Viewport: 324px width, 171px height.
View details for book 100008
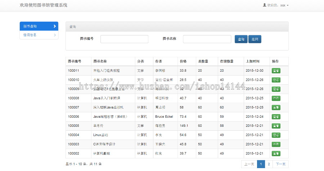click(276, 98)
